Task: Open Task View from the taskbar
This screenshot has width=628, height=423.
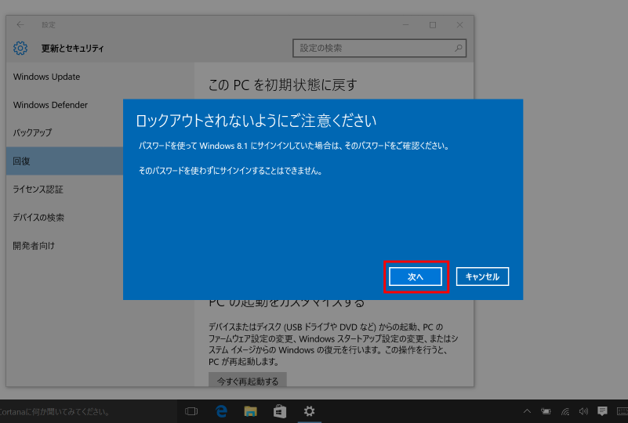Action: click(x=191, y=411)
